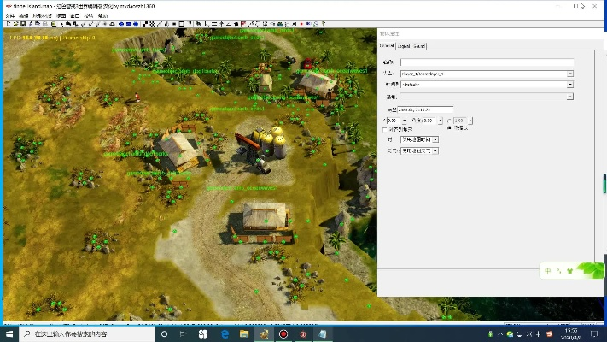
Task: Open the time-of-day dropdown
Action: point(435,139)
